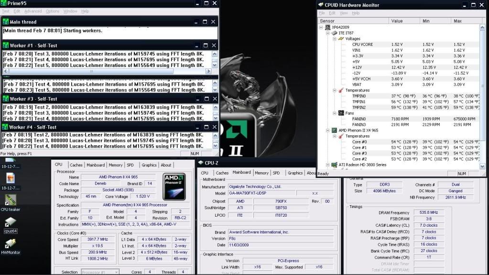The image size is (489, 275).
Task: Open the View menu in Hardware Monitor
Action: point(344,13)
